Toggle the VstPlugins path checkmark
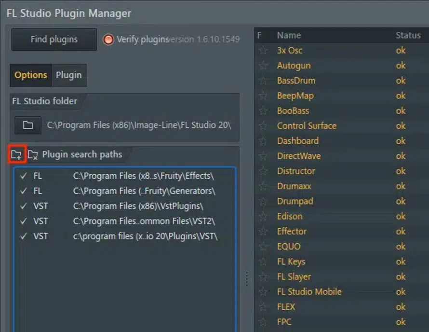 click(x=23, y=207)
